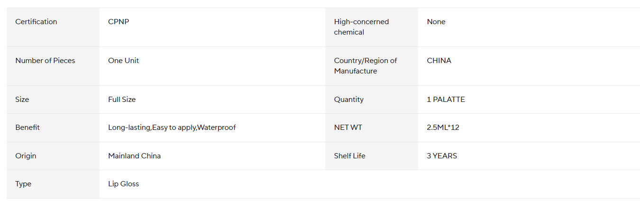The height and width of the screenshot is (201, 640).
Task: Click the Benefit row label
Action: pyautogui.click(x=27, y=128)
